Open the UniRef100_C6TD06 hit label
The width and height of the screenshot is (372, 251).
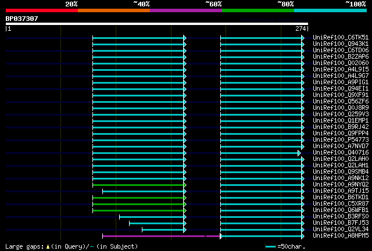click(x=341, y=51)
